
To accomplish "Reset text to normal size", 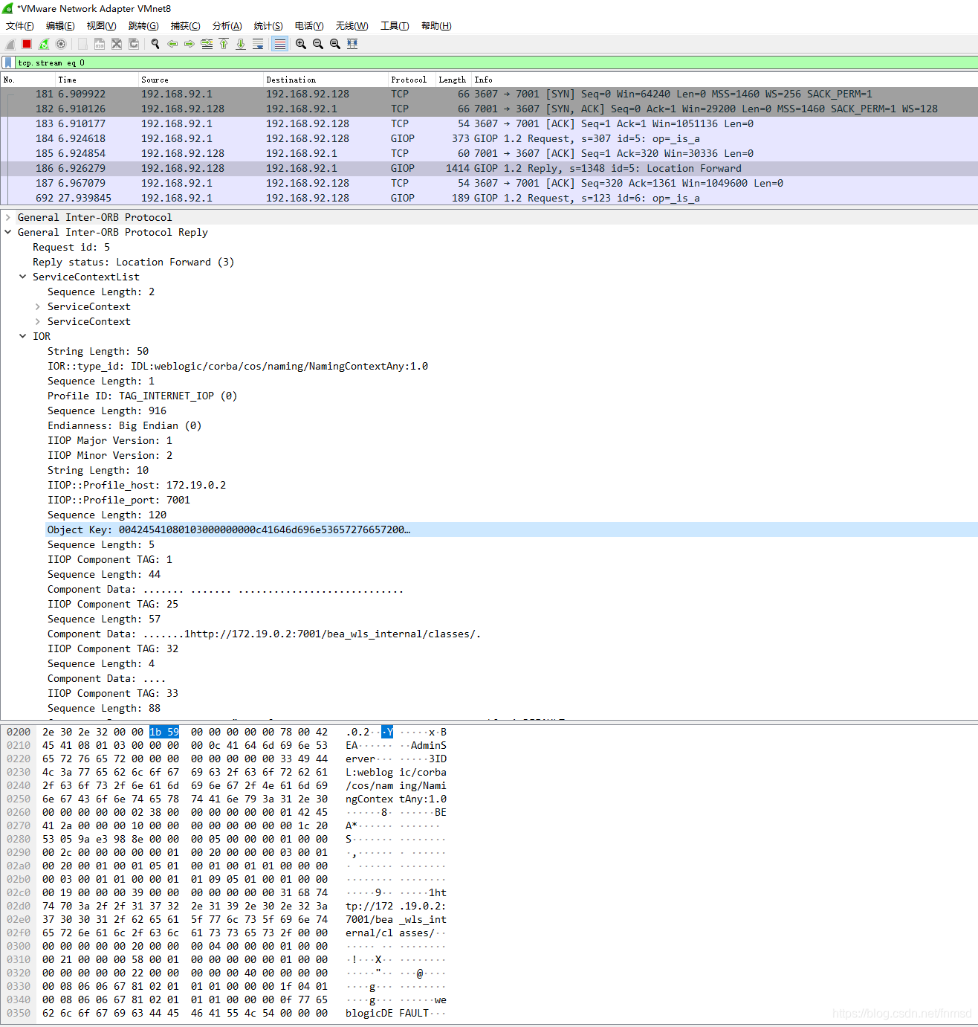I will [x=335, y=44].
